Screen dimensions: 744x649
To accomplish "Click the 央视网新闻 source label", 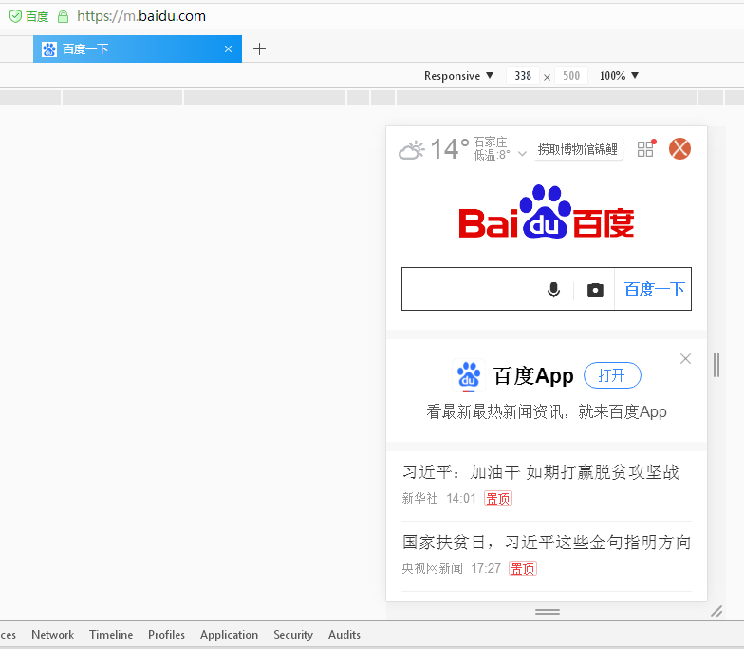I will click(432, 568).
